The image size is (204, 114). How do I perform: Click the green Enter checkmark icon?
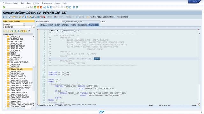pyautogui.click(x=4, y=7)
